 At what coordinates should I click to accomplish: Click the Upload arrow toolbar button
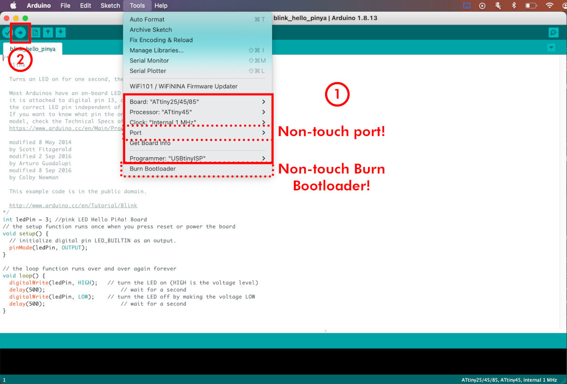coord(20,32)
